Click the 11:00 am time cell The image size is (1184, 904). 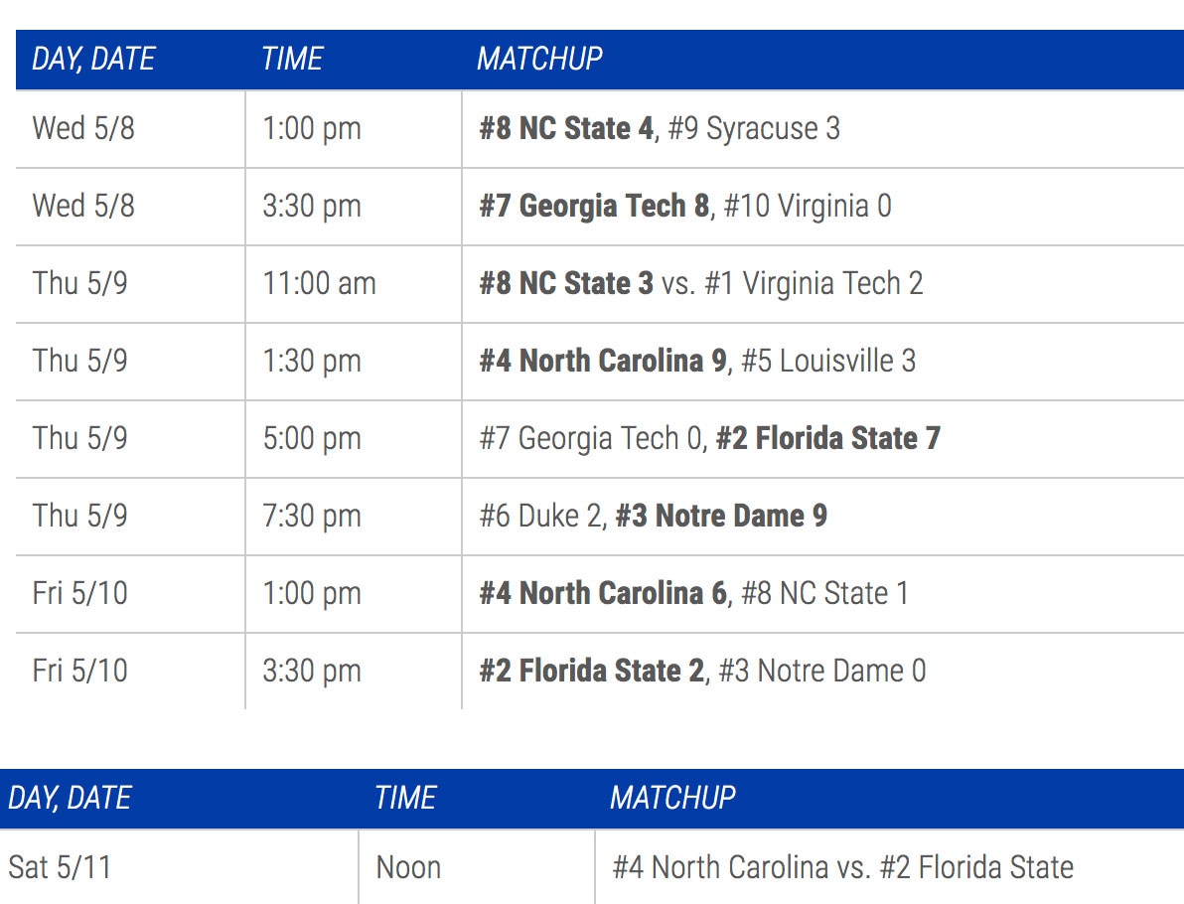coord(319,284)
